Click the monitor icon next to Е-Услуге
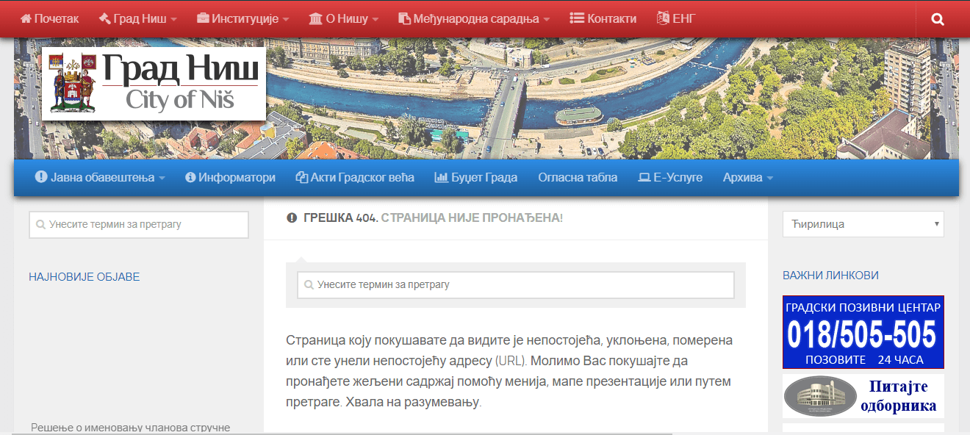The width and height of the screenshot is (970, 435). (x=643, y=177)
